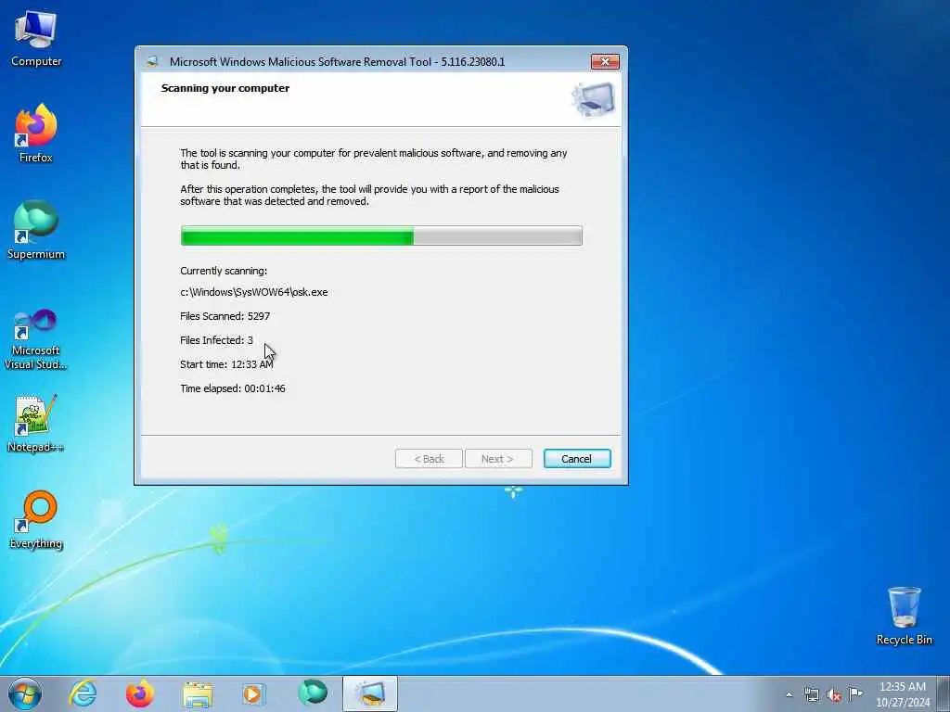Open the Action Center flag icon
This screenshot has height=712, width=950.
tap(855, 693)
